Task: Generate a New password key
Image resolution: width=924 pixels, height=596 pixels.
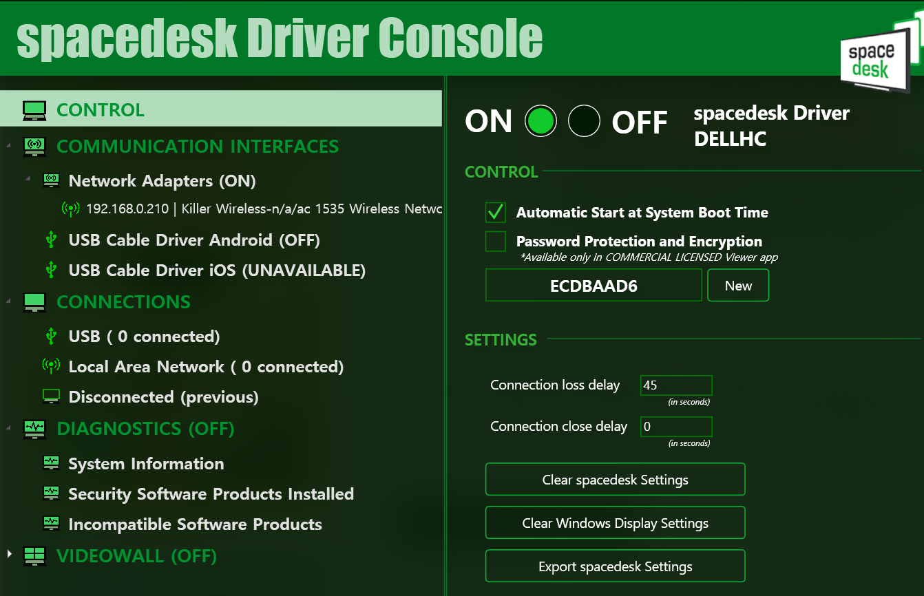Action: (x=738, y=286)
